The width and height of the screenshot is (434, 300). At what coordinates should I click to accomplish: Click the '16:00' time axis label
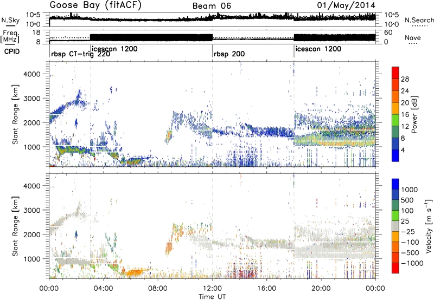tap(266, 288)
